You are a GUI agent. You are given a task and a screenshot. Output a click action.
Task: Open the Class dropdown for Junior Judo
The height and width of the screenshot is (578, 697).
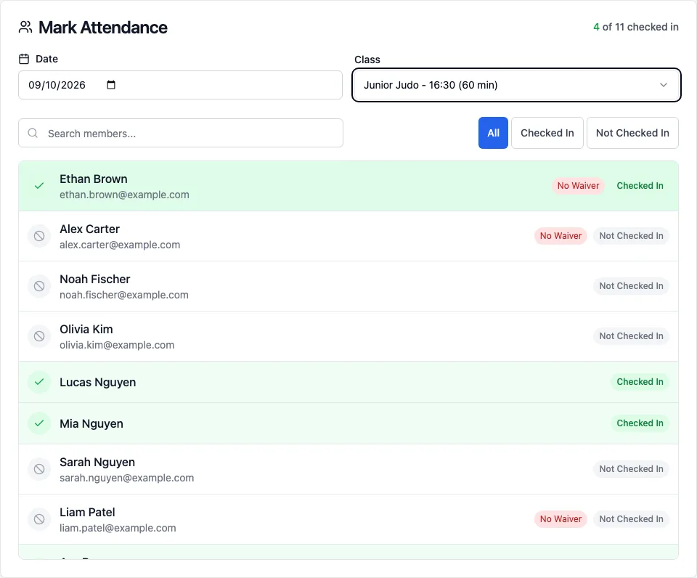point(516,85)
